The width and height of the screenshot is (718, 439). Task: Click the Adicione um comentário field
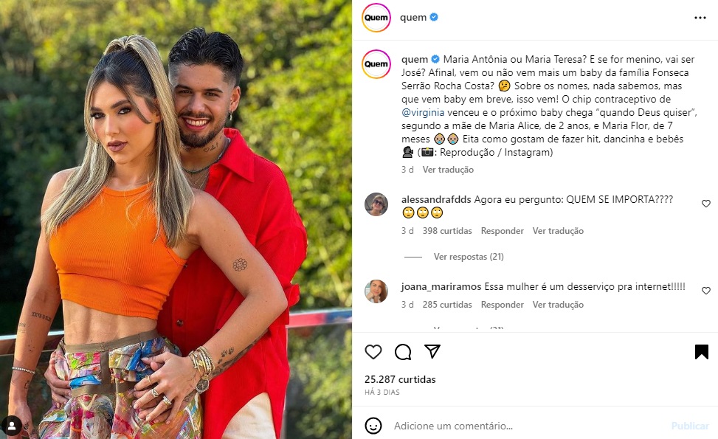click(527, 426)
